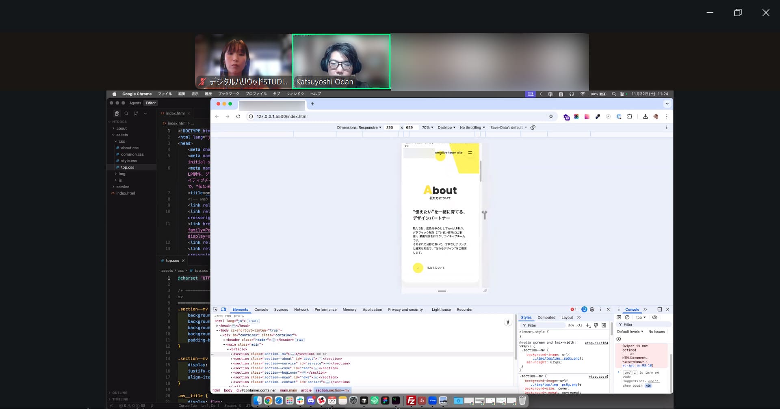Toggle the device toolbar icon in DevTools
The height and width of the screenshot is (409, 780).
pyautogui.click(x=223, y=310)
